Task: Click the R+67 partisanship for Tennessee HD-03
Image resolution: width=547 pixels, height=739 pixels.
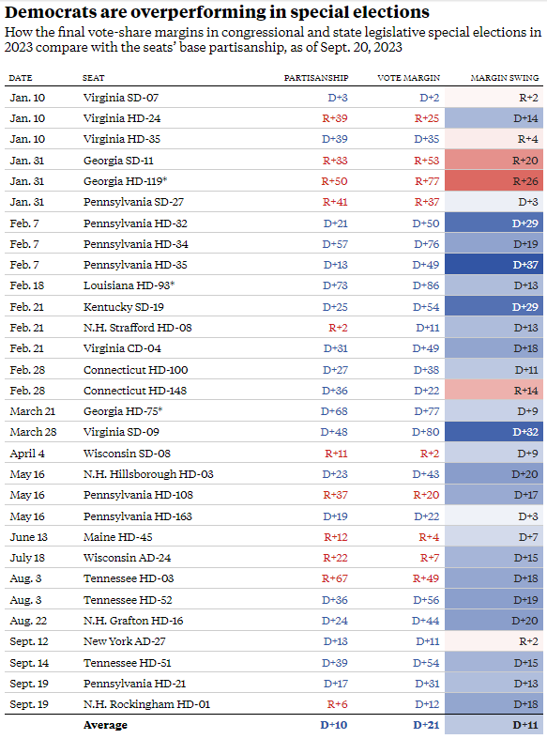Action: (335, 578)
